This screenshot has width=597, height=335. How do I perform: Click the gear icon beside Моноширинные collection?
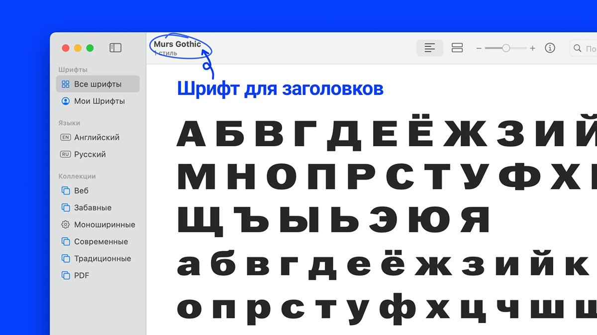coord(65,224)
